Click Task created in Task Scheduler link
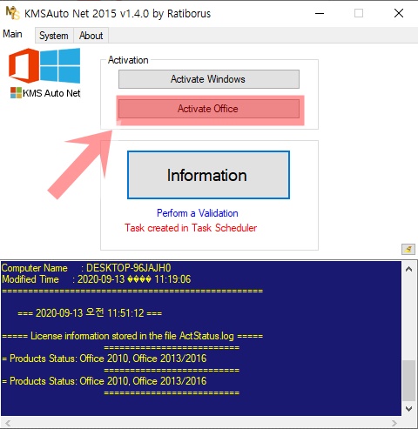 [191, 228]
